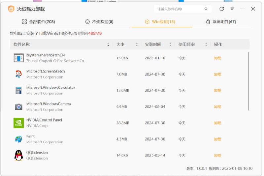Viewport: 264px width, 176px height.
Task: Click the puzzle icon of 系统组件 tab
Action: coord(208,22)
